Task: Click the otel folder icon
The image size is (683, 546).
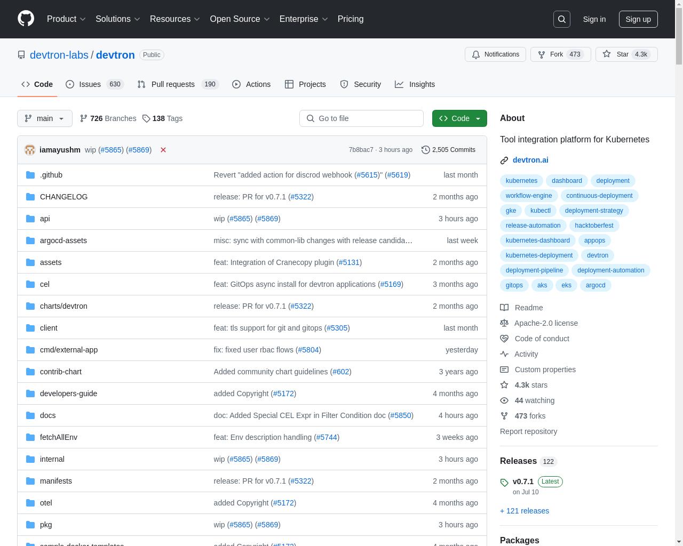Action: tap(30, 503)
